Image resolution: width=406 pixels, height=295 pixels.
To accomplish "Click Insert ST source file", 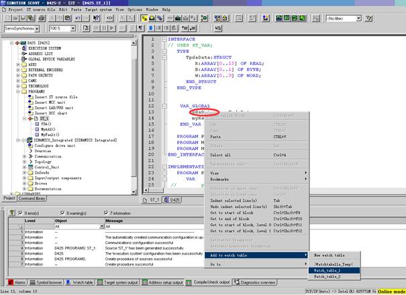I will [x=56, y=97].
